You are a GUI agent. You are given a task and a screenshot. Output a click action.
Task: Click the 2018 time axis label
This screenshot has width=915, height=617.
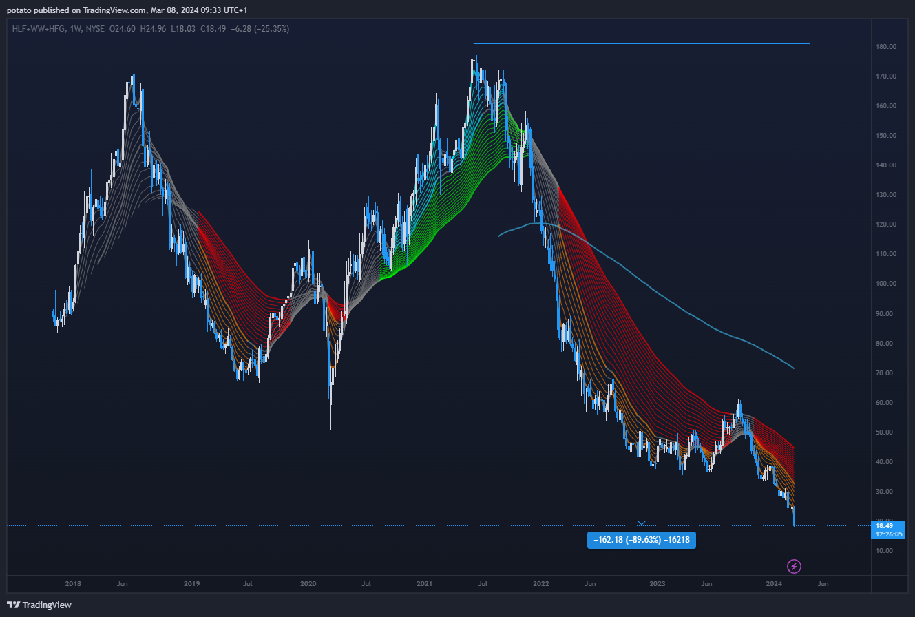pos(73,584)
